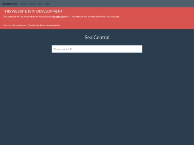The height and width of the screenshot is (145, 194).
Task: Open the Home nav item
Action: tap(23, 4)
